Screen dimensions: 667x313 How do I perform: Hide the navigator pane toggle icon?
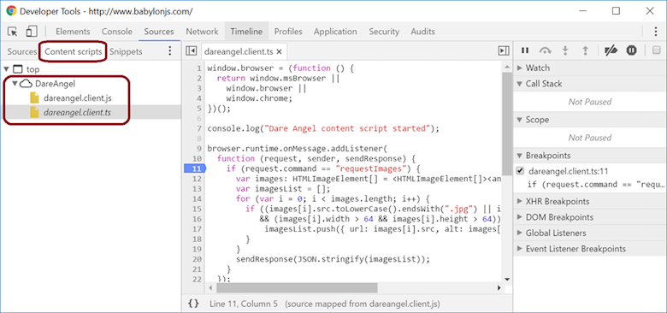(x=192, y=51)
